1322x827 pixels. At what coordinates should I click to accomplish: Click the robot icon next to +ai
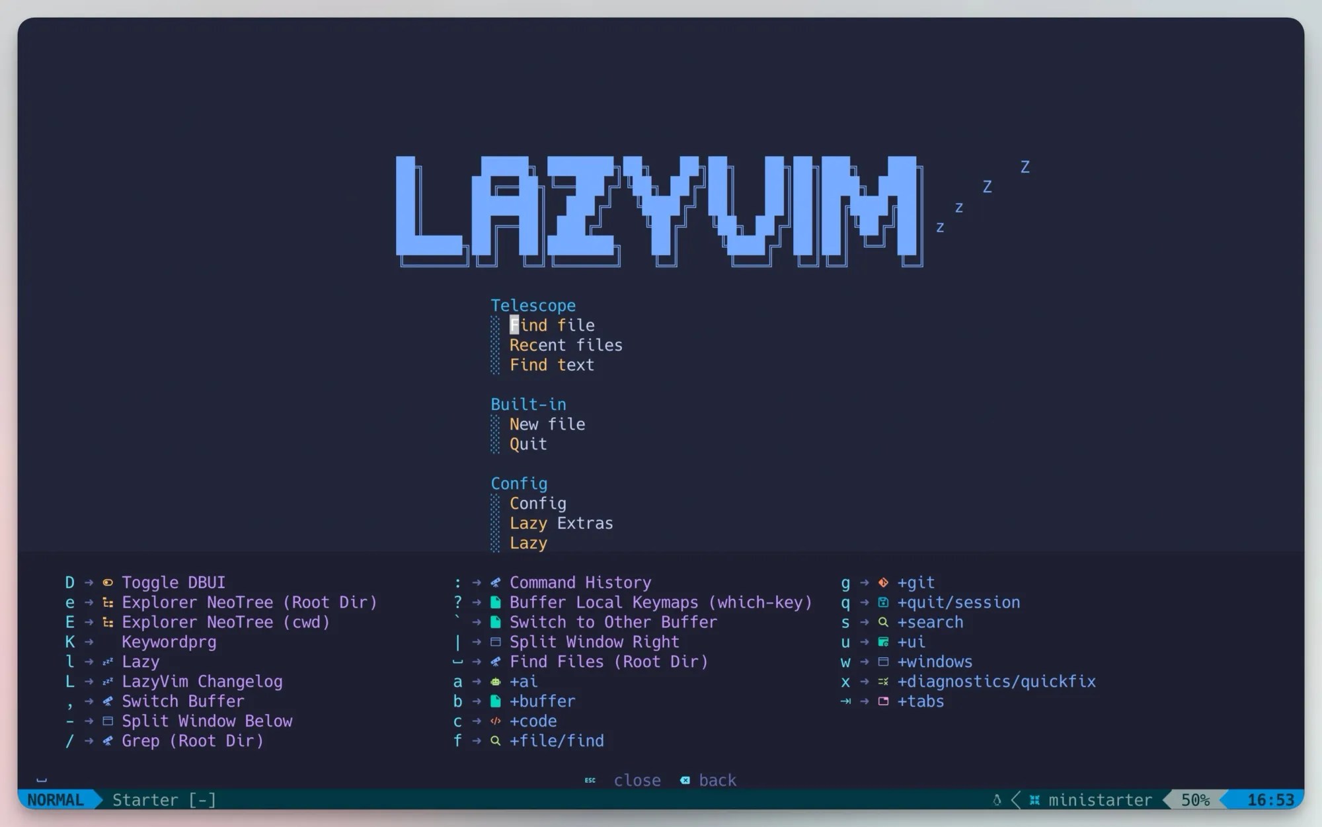click(494, 682)
